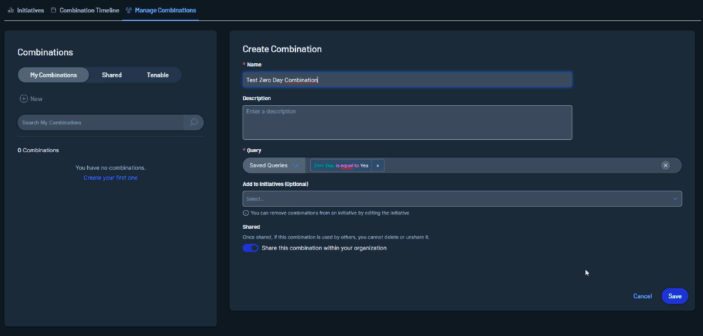Click the chevron in initiatives select field
Image resolution: width=703 pixels, height=336 pixels.
(x=674, y=199)
